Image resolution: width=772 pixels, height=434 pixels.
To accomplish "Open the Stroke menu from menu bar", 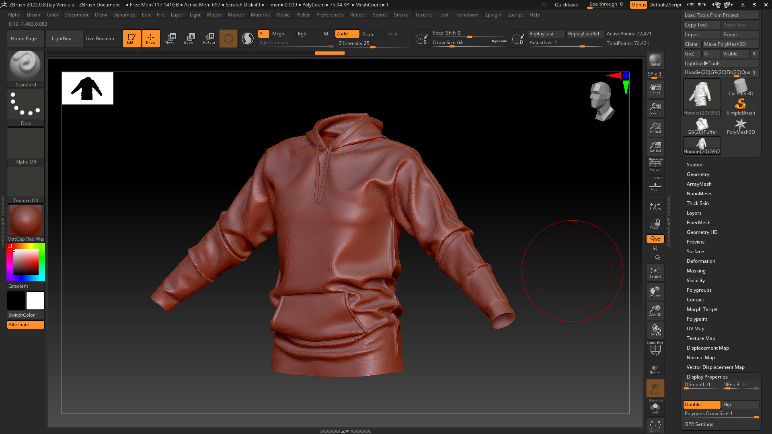I will pyautogui.click(x=401, y=14).
